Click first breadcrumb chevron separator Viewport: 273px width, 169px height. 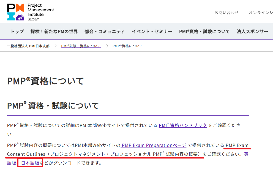click(55, 46)
